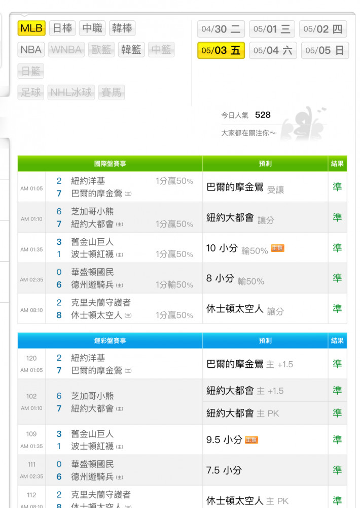Click 紐約大都會 主 +1.5 prediction
Viewport: 360px width, 508px height.
click(245, 391)
